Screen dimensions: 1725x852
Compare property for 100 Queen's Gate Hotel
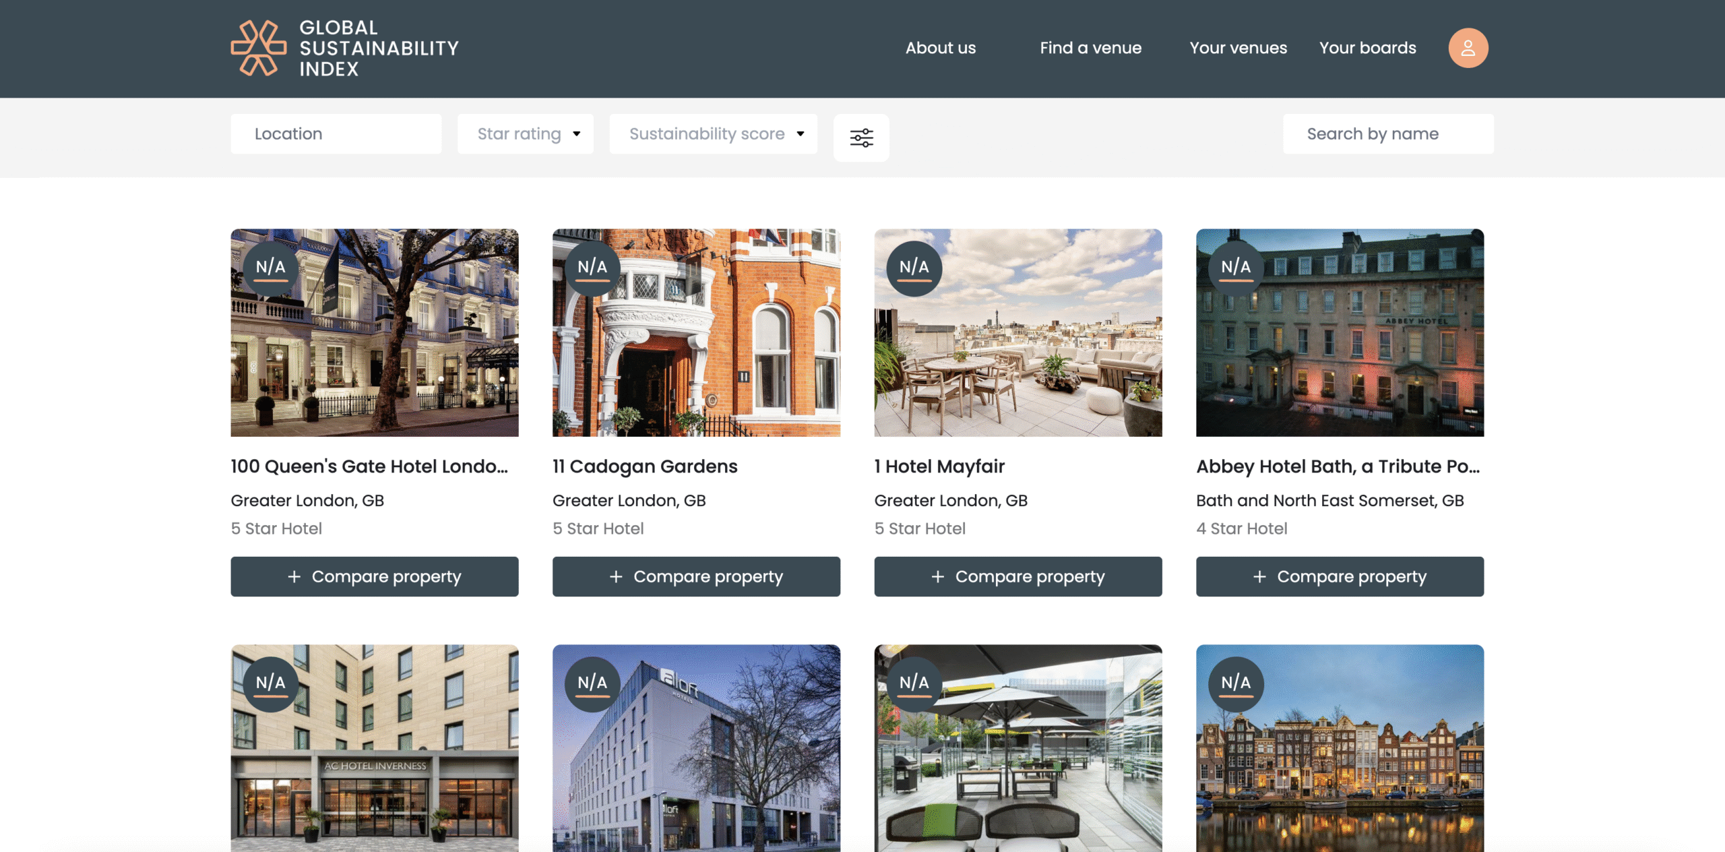[x=374, y=576]
